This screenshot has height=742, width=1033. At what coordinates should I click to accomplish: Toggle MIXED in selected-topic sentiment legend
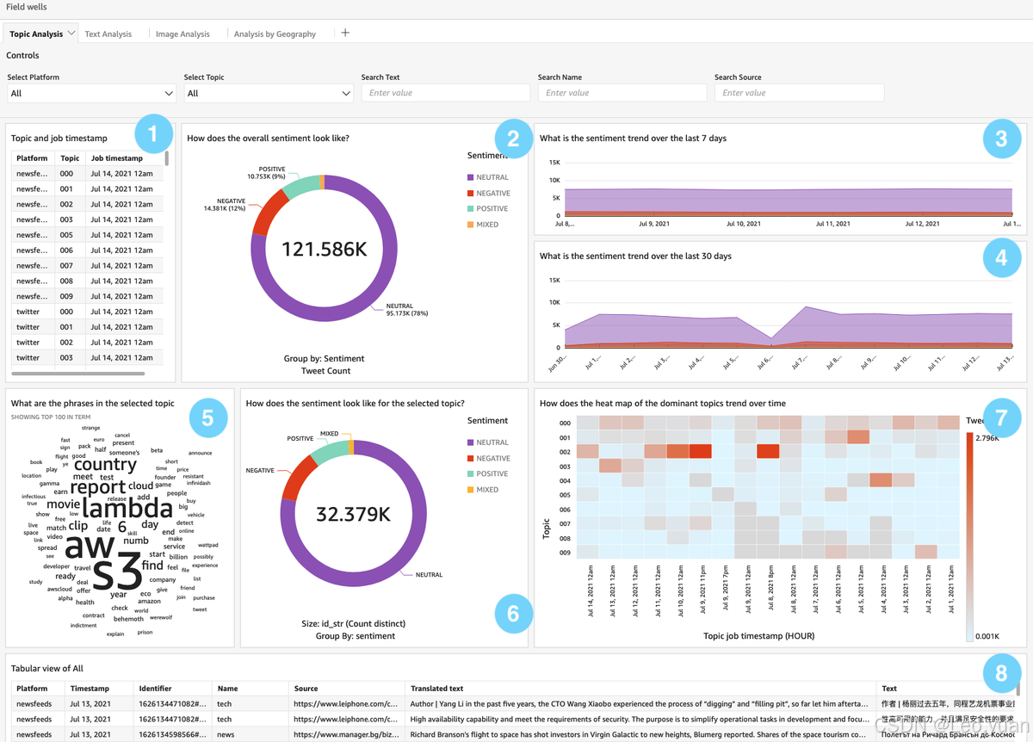483,490
